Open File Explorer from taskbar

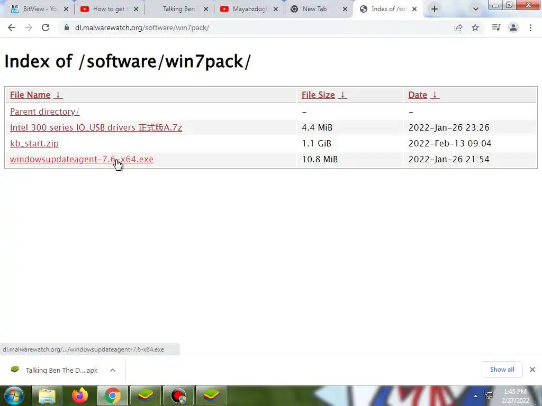coord(47,395)
